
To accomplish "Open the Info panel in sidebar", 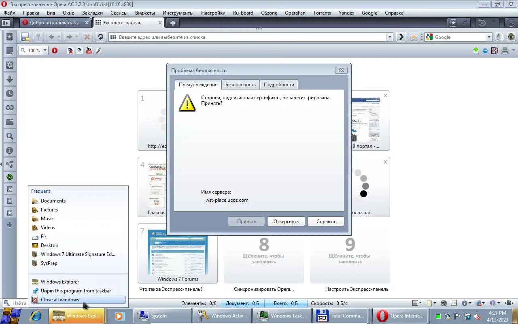I will 10,150.
